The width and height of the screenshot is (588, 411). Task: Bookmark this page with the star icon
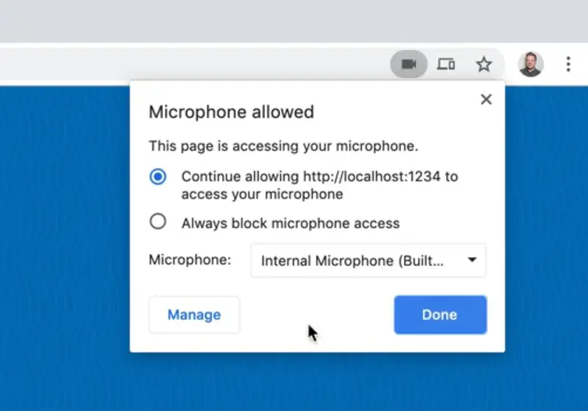[484, 64]
